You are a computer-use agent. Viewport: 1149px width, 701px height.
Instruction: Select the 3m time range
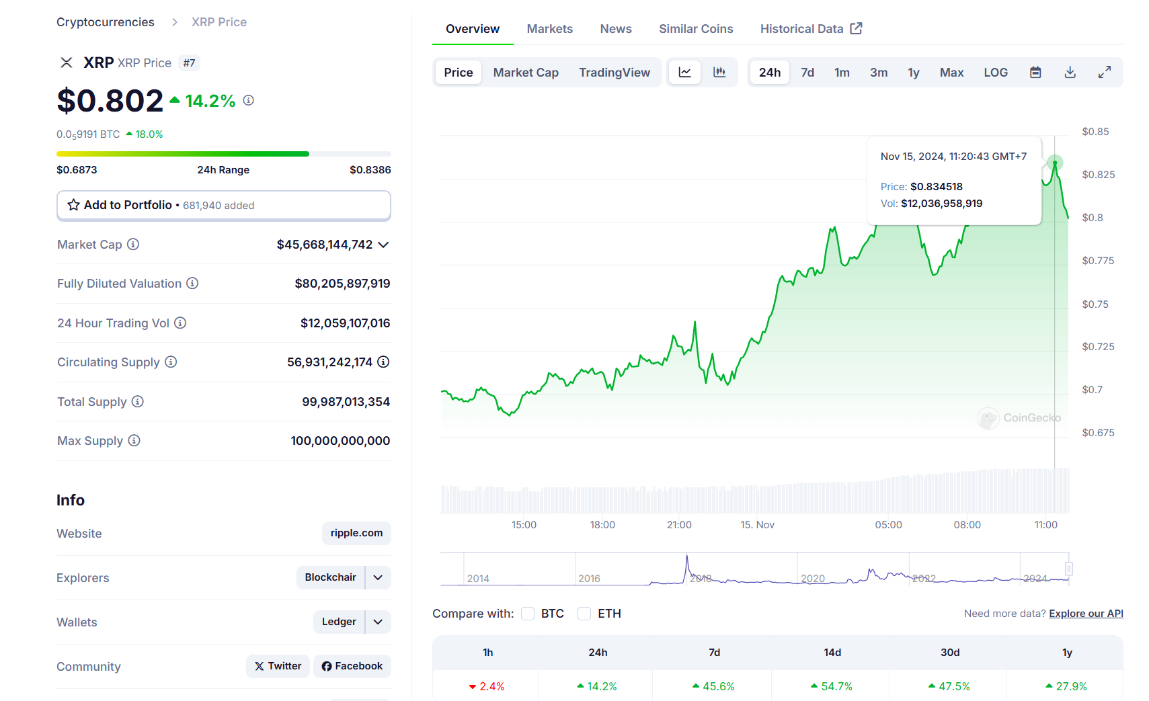click(x=879, y=72)
